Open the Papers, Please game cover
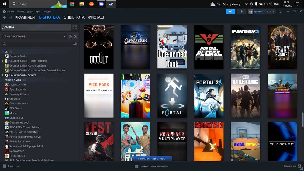The image size is (304, 171). (209, 47)
